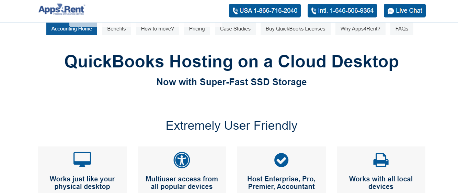Open Buy QuickBooks Licenses
458x193 pixels.
coord(295,29)
